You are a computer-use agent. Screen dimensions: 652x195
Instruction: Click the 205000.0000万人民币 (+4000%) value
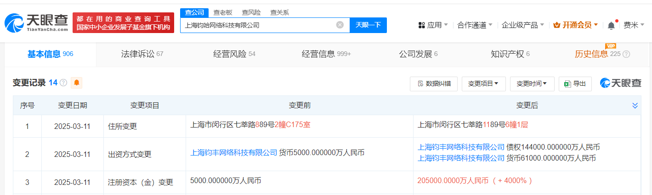click(475, 181)
